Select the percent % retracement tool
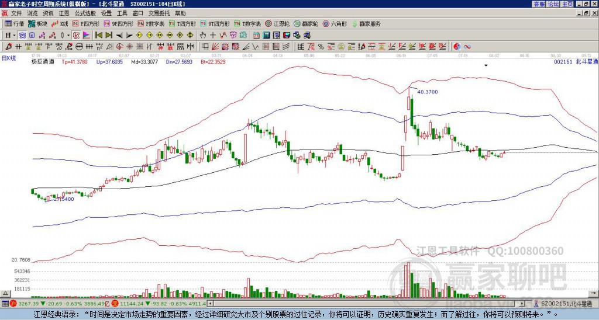599x320 pixels. point(321,47)
